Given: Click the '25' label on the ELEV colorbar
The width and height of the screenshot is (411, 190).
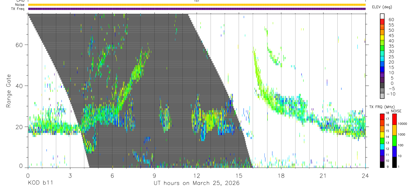Looking at the screenshot, I should pyautogui.click(x=391, y=57).
